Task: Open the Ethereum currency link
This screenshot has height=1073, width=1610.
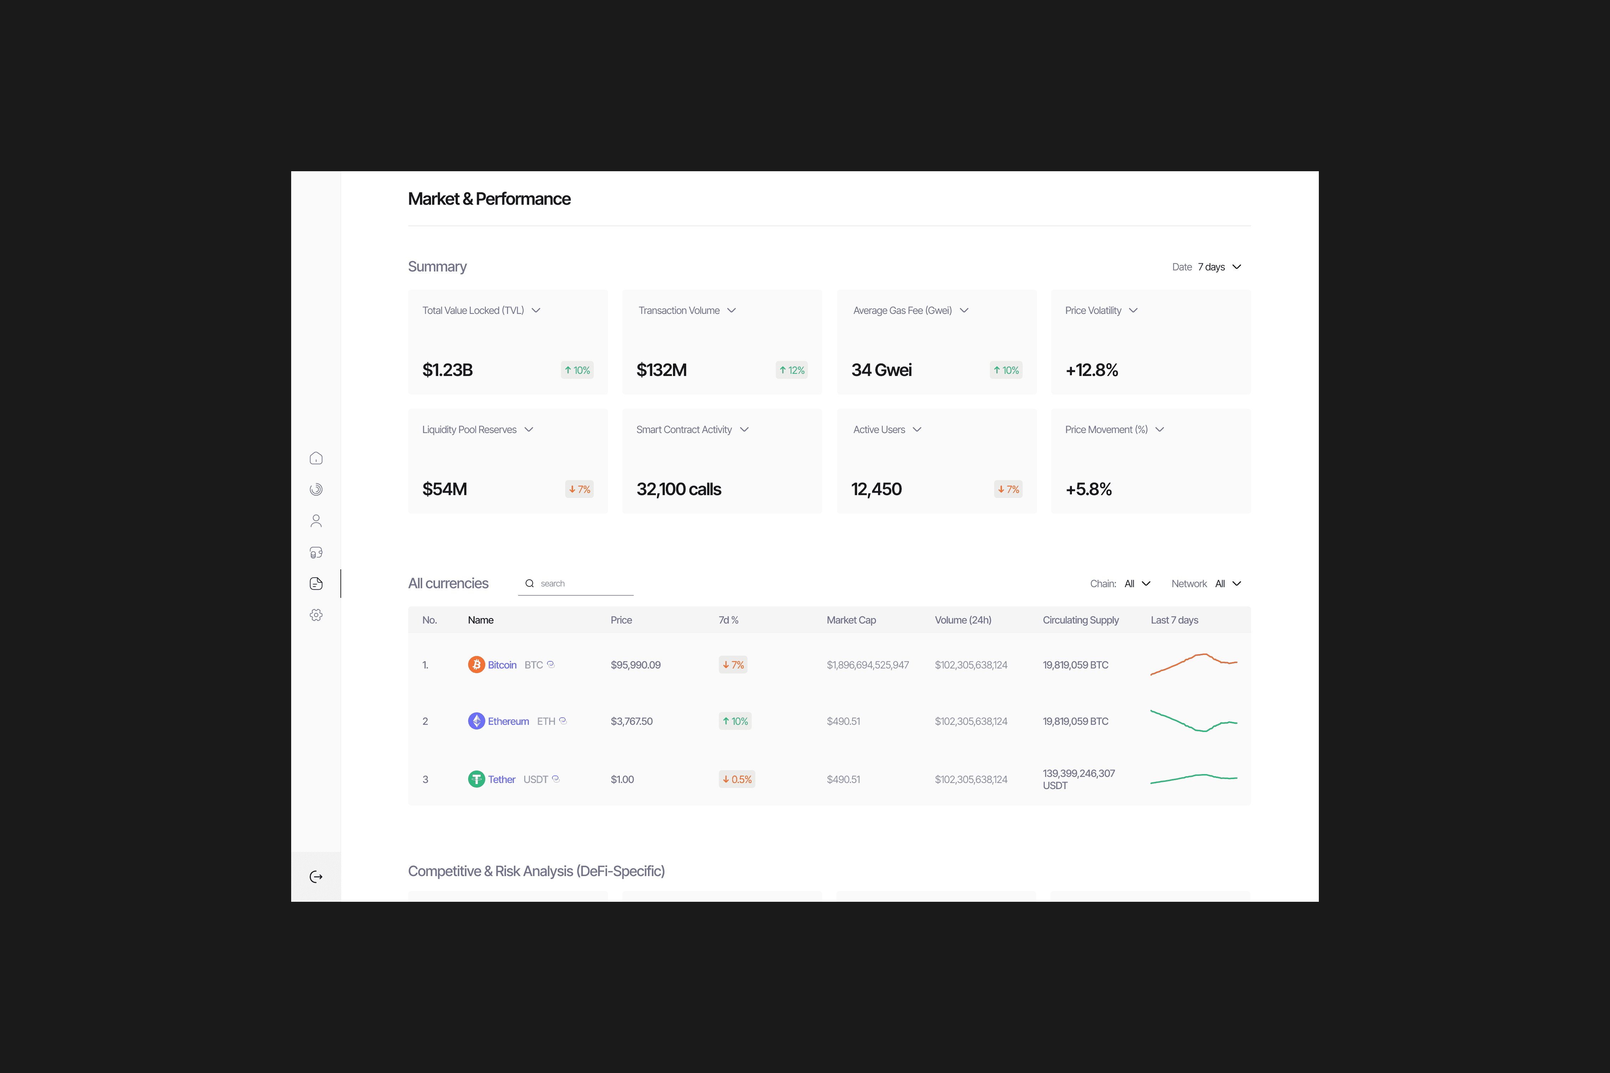Action: click(x=508, y=721)
